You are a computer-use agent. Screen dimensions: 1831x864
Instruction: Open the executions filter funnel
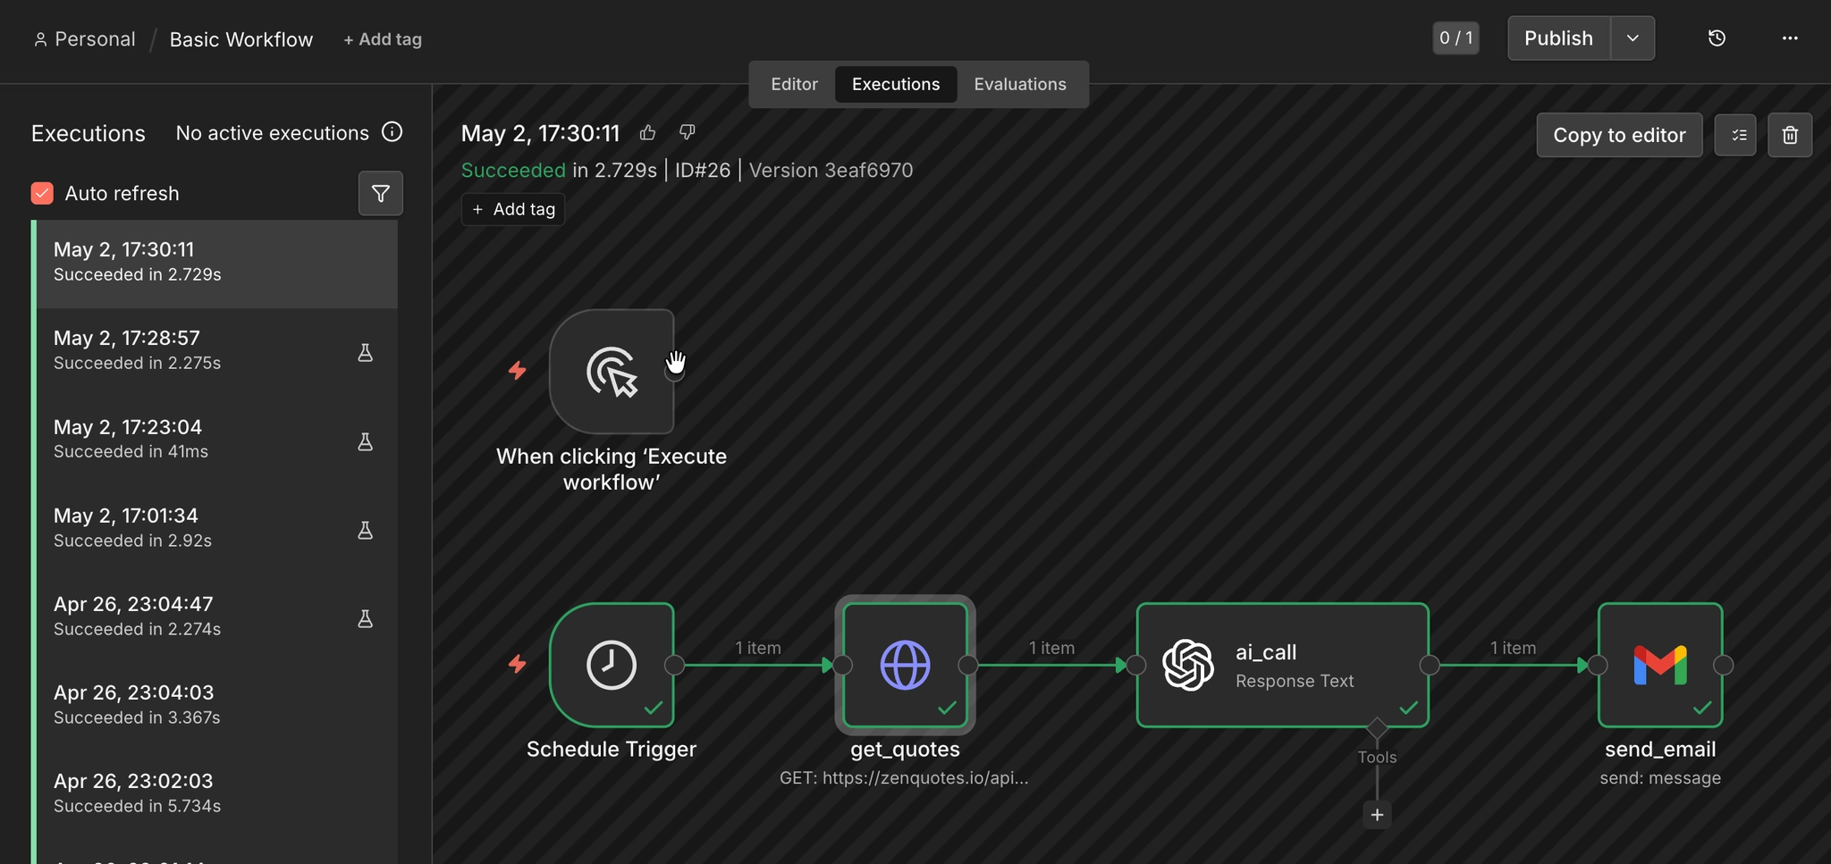381,193
